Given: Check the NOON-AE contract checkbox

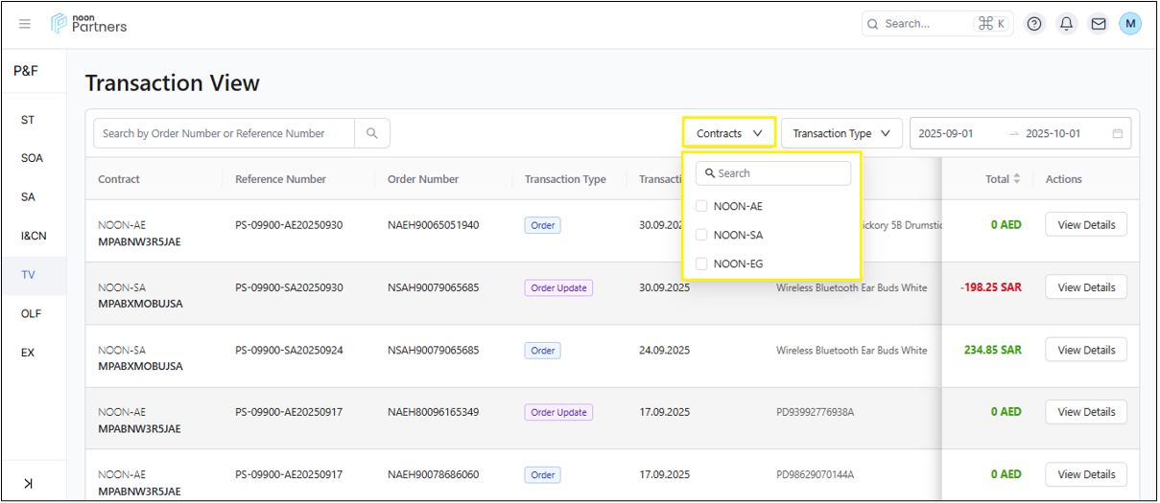Looking at the screenshot, I should tap(701, 206).
